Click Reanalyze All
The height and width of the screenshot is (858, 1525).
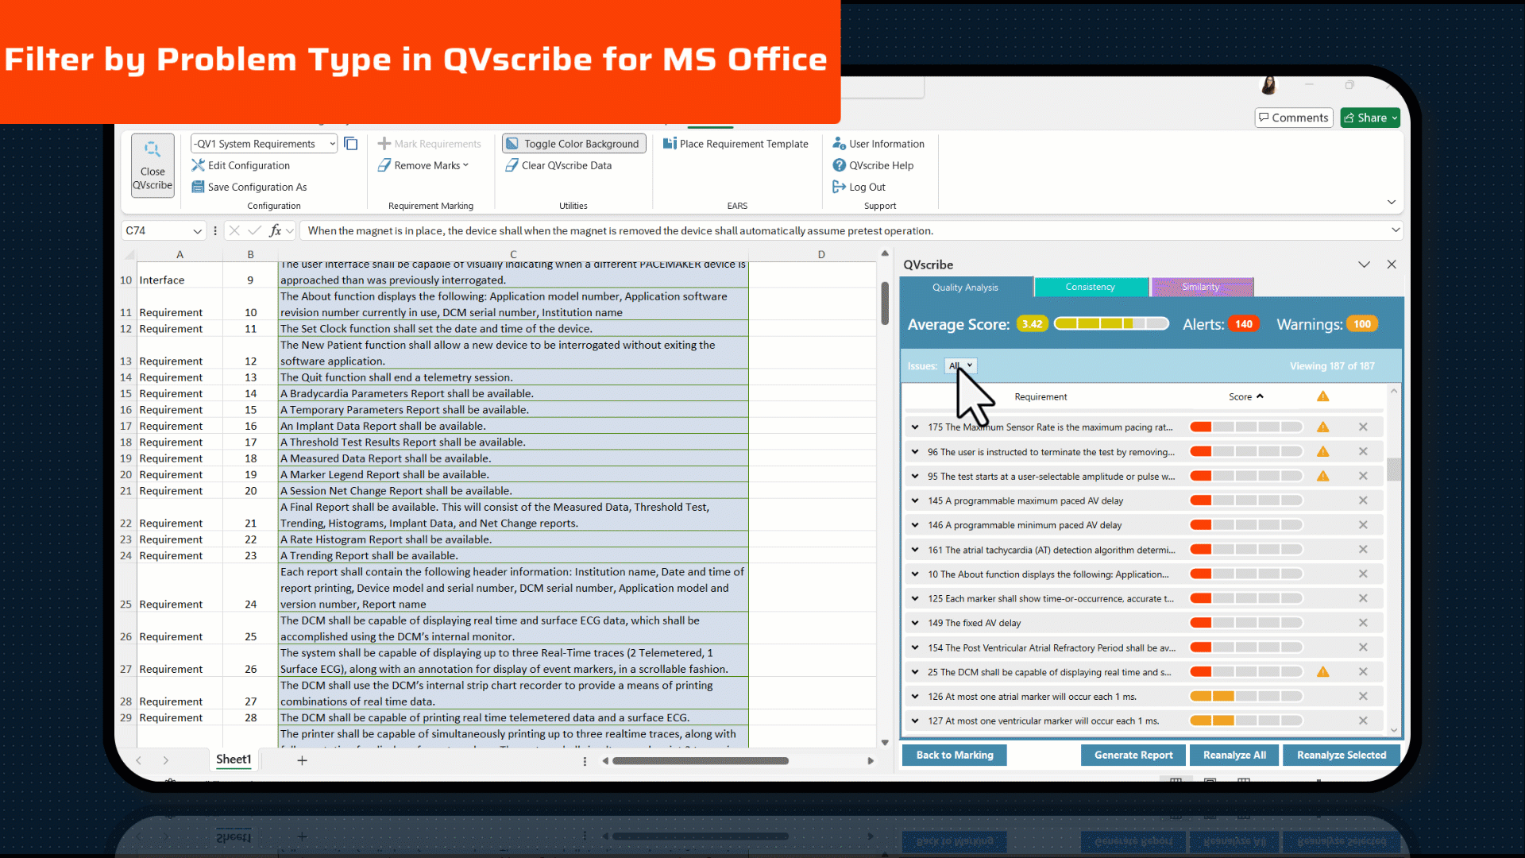point(1234,755)
